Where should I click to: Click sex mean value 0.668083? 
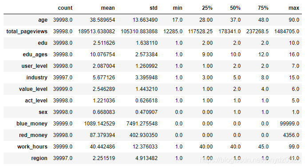pos(104,112)
